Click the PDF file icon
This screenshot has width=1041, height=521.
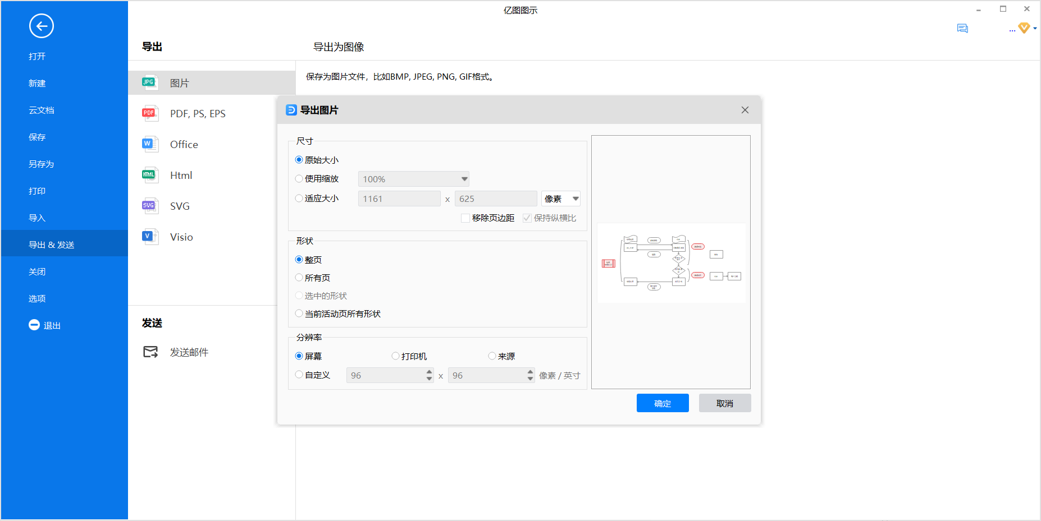(149, 113)
